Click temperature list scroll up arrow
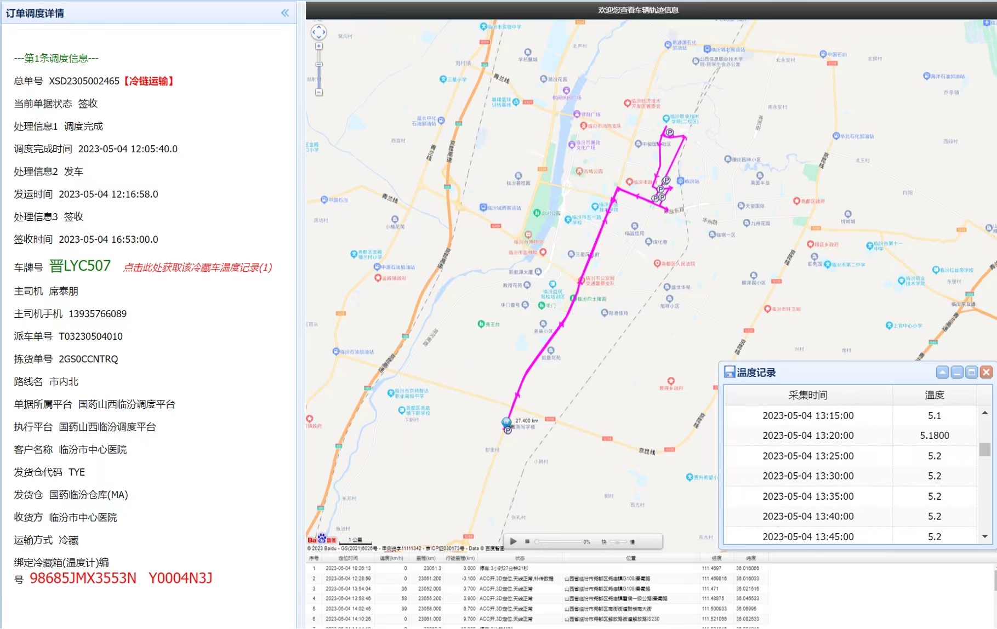 pos(985,412)
